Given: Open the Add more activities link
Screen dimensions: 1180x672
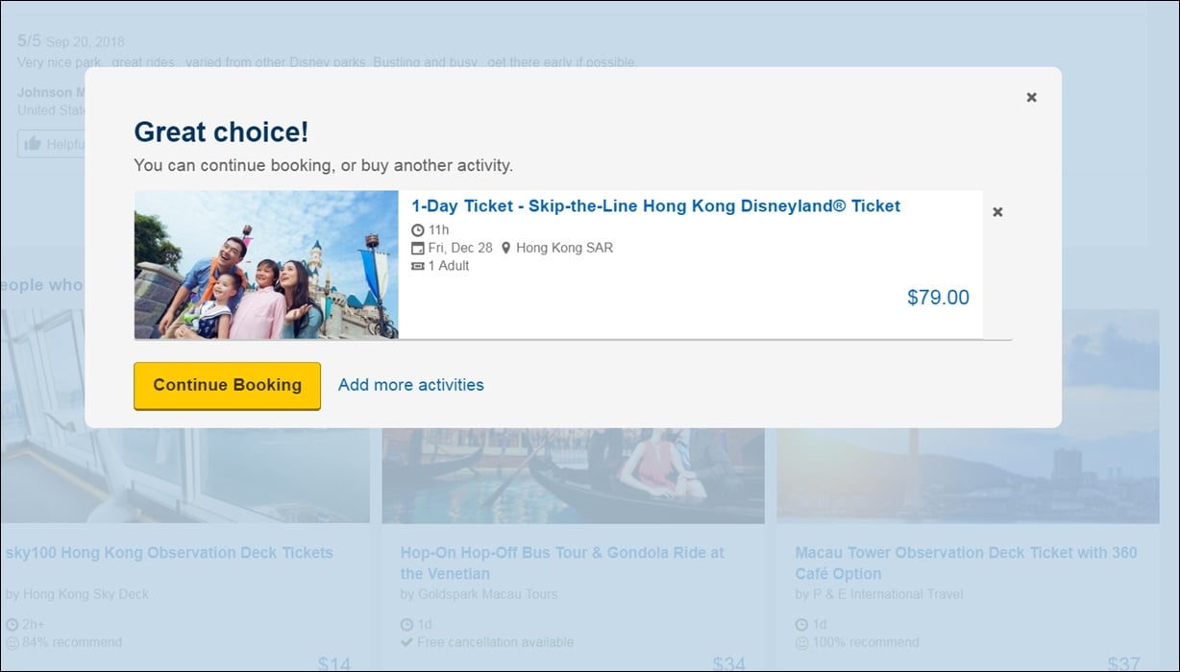Looking at the screenshot, I should [x=411, y=385].
